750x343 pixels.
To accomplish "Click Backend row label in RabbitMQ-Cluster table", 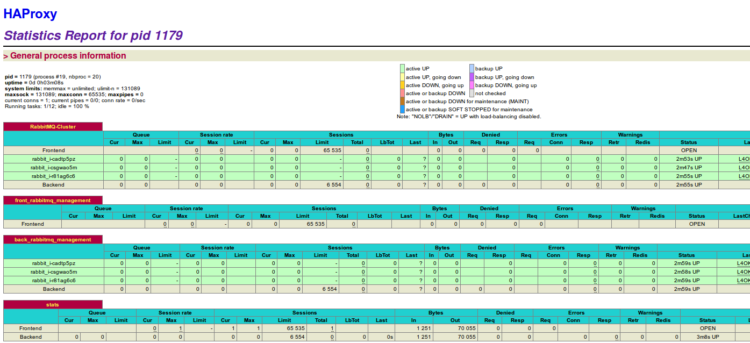I will pos(53,185).
